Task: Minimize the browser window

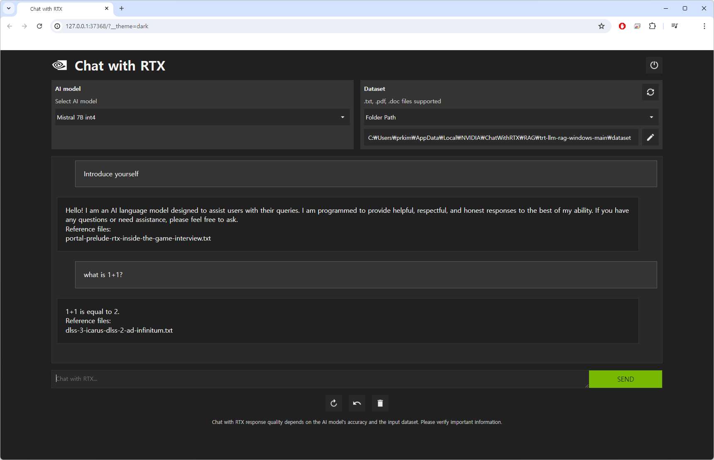Action: pyautogui.click(x=666, y=8)
